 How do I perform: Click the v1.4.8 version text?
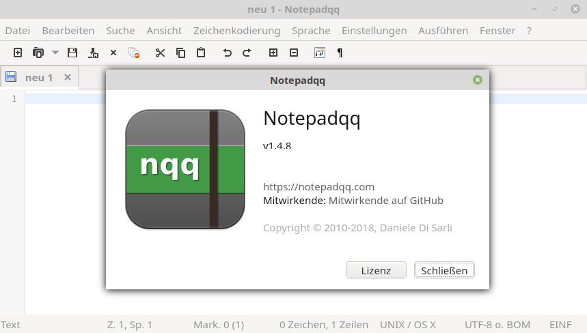click(x=277, y=145)
